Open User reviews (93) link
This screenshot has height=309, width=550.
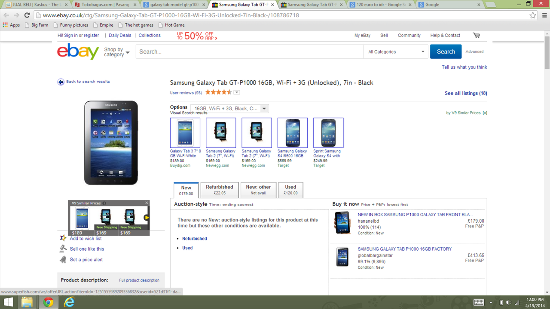click(x=186, y=93)
